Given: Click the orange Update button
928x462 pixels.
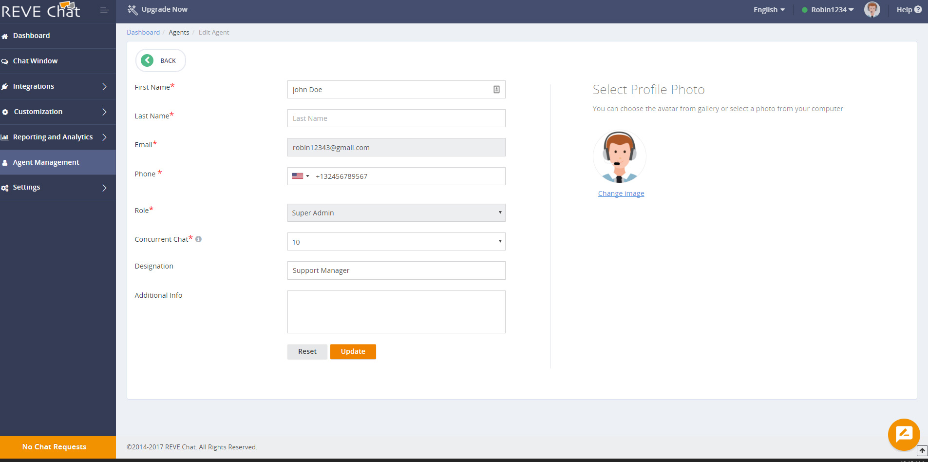Looking at the screenshot, I should point(353,352).
